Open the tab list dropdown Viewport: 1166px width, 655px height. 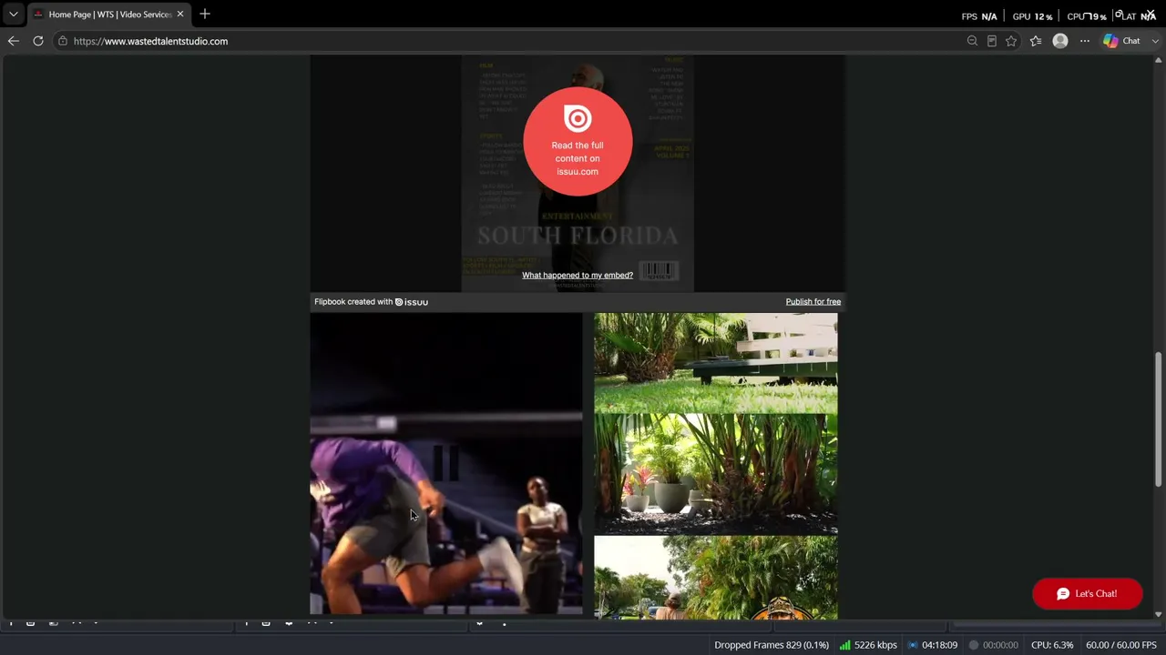point(14,15)
